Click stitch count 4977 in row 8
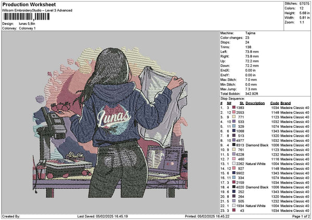Screen dimensions: 312x220 pos(240,141)
